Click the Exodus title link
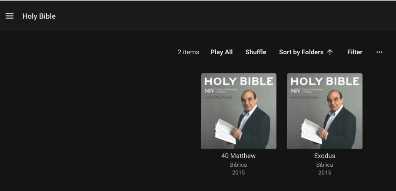The image size is (396, 191). tap(325, 156)
